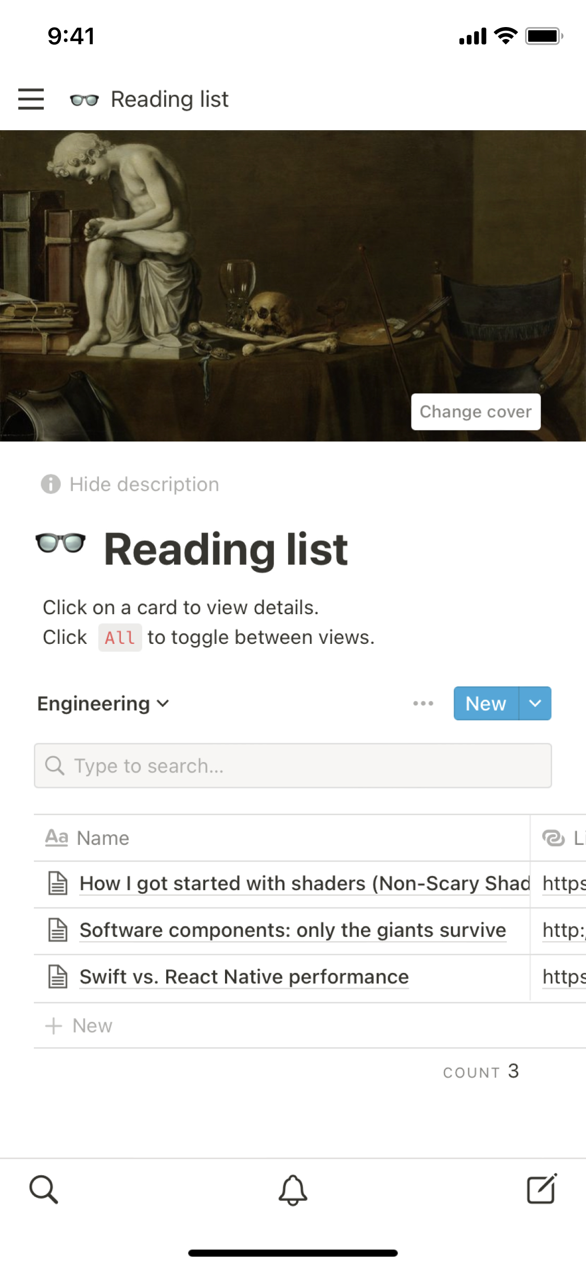Open "How I got started with shaders" entry
Image resolution: width=586 pixels, height=1268 pixels.
(x=304, y=883)
